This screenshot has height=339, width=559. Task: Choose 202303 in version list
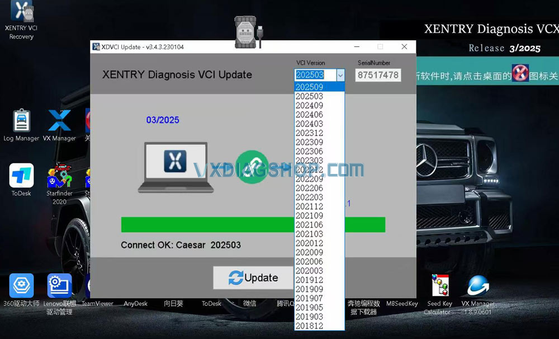[319, 161]
